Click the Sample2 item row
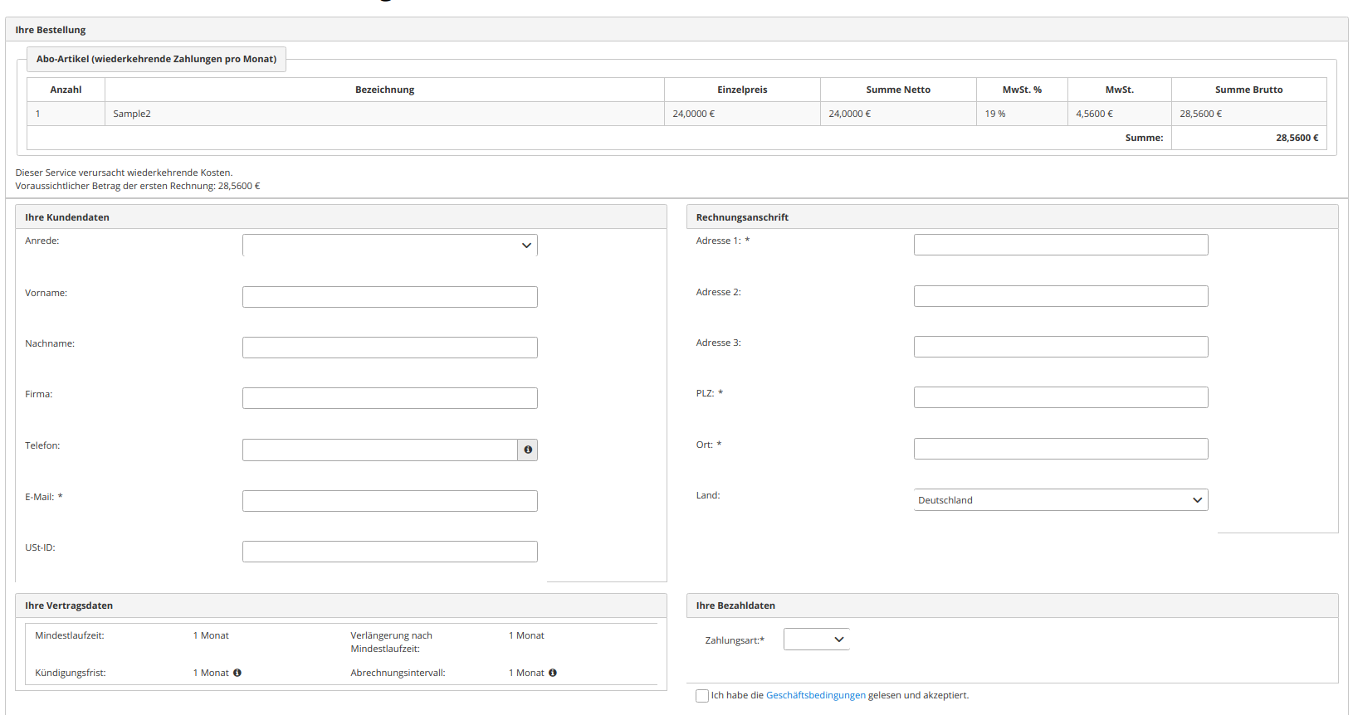The width and height of the screenshot is (1353, 715). [383, 114]
